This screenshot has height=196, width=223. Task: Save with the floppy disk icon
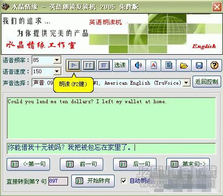tap(199, 65)
